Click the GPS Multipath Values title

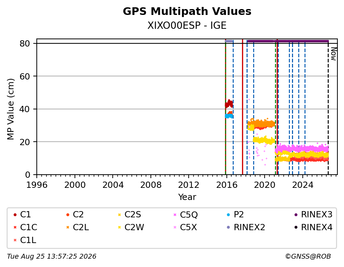click(187, 11)
